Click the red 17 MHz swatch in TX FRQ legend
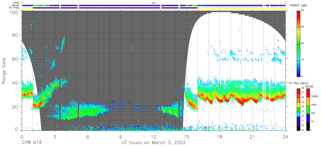This screenshot has width=321, height=148. [299, 91]
